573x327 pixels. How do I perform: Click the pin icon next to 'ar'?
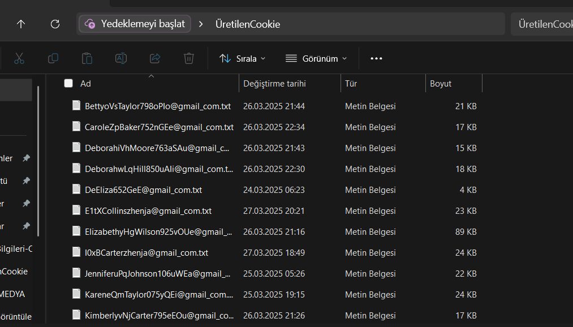point(27,226)
